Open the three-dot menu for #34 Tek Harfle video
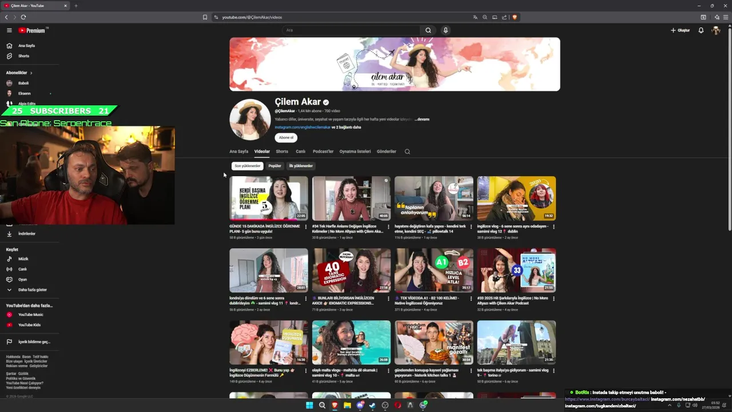 388,227
